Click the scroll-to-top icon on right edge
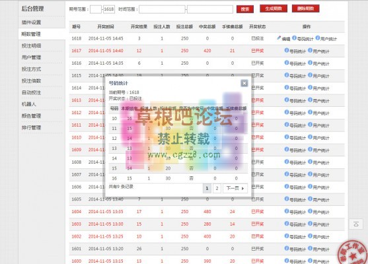368x264 pixels. coord(356,224)
